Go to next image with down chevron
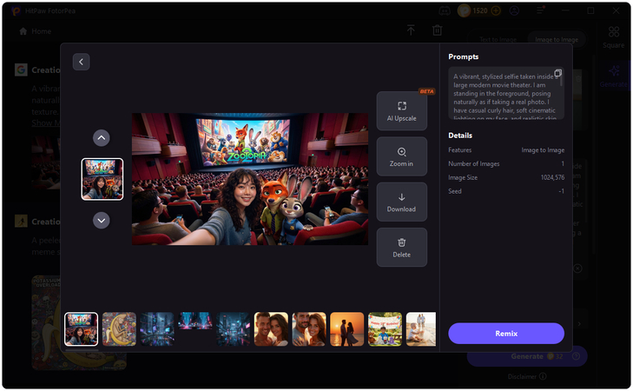This screenshot has height=391, width=633. coord(102,221)
